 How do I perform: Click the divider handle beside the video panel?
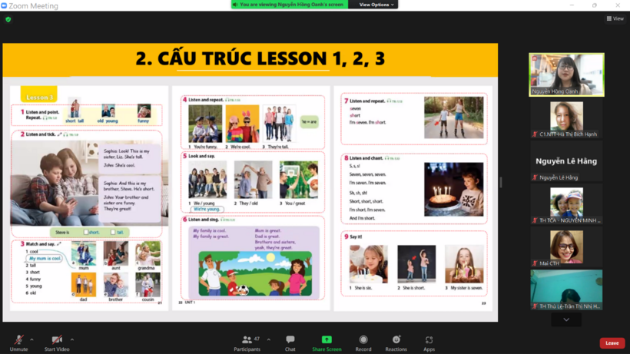(x=501, y=183)
